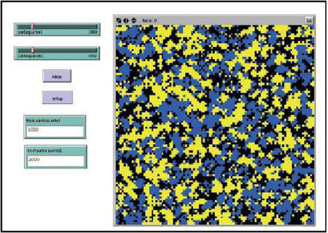Click the participante2 slider track right of handle

66,50
